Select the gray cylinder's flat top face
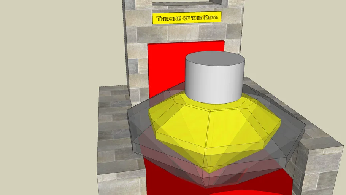 point(214,61)
